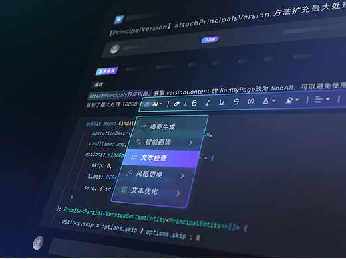Click code line options.skip = options.skip
Screen dimensions: 346x259
(130, 230)
